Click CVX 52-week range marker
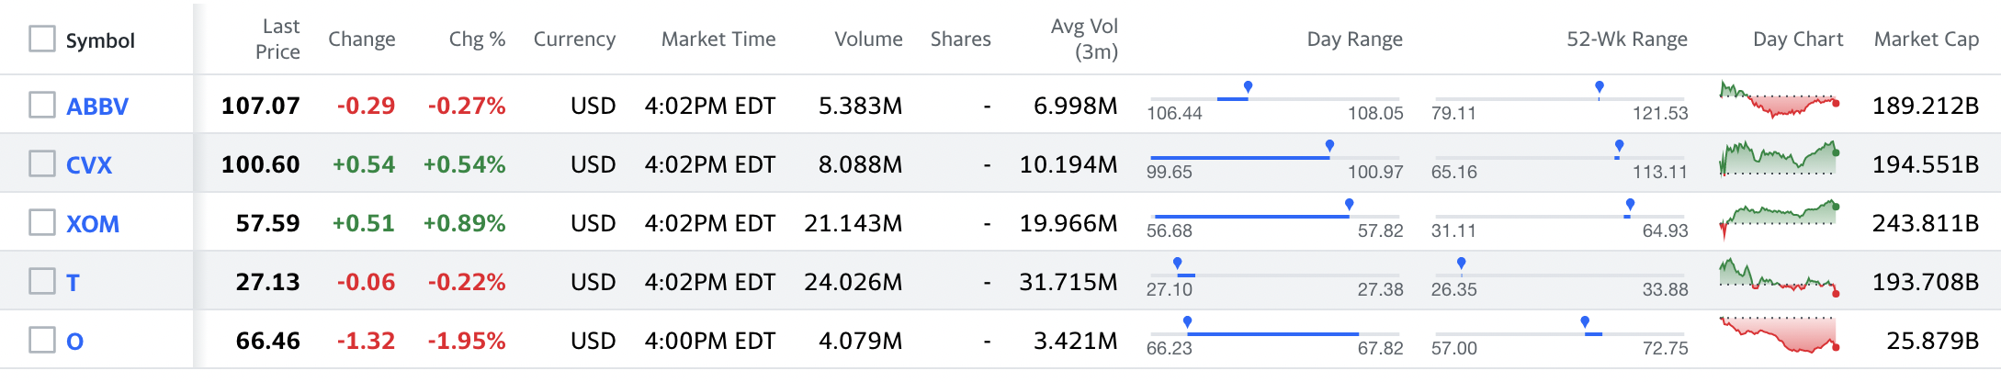This screenshot has height=382, width=2001. [x=1619, y=147]
